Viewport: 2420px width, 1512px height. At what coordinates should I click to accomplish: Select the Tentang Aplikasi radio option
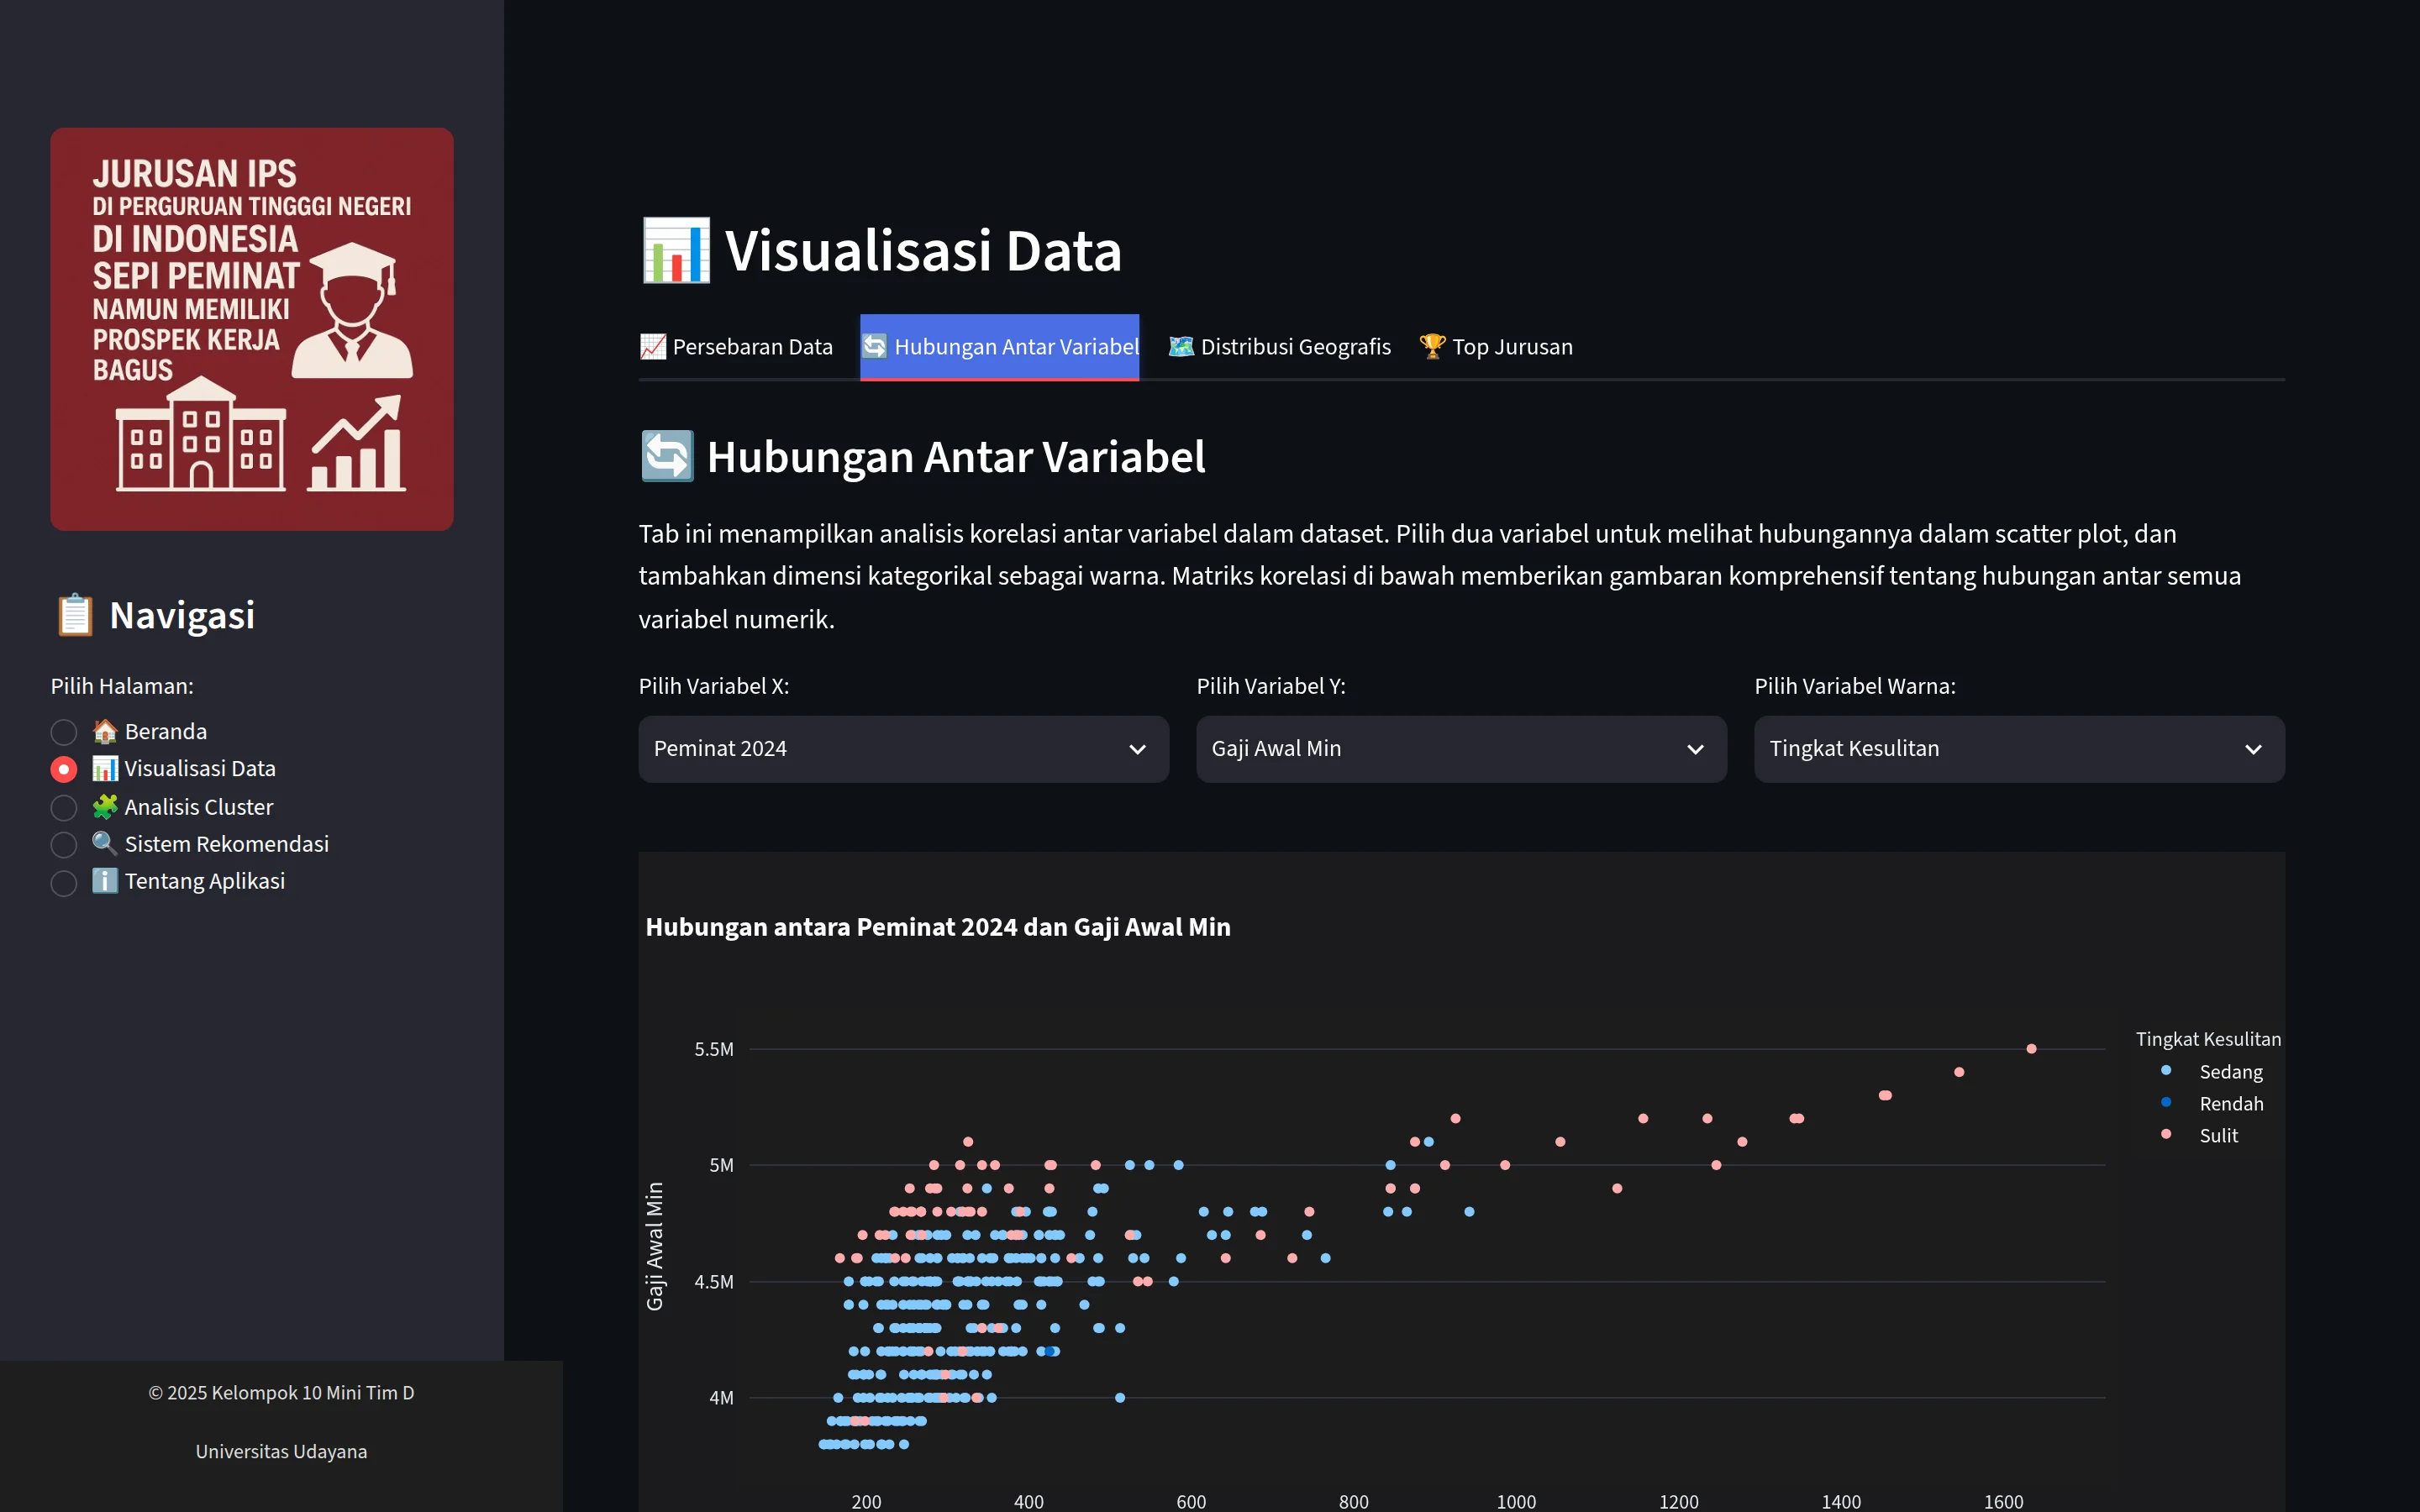point(64,882)
